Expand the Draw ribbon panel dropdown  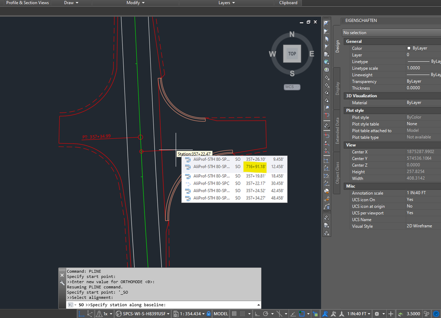[x=71, y=3]
